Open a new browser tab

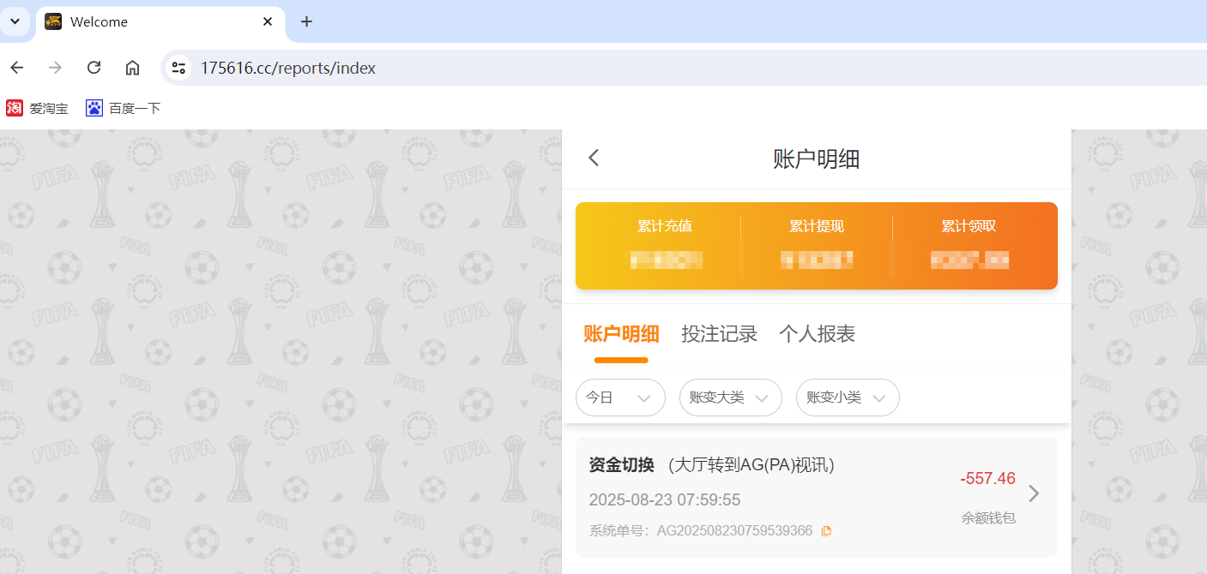(306, 21)
